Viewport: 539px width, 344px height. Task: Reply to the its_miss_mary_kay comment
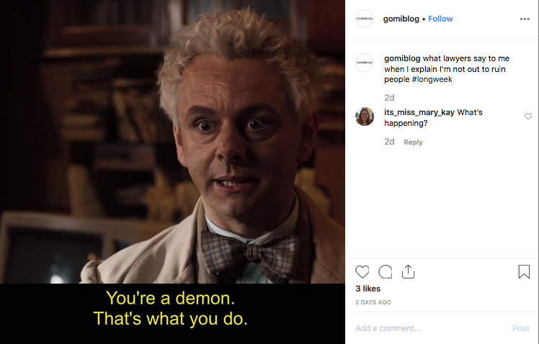(413, 142)
